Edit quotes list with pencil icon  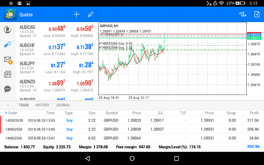coord(90,14)
